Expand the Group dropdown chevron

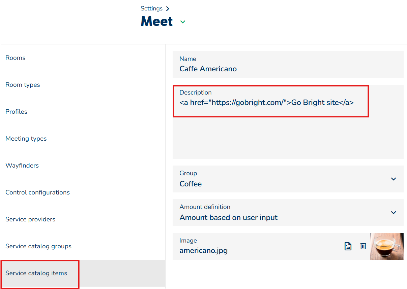pos(393,179)
